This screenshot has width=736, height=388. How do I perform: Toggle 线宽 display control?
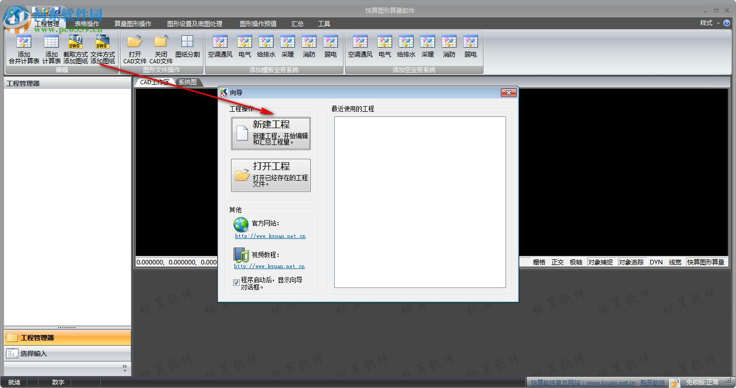tap(674, 262)
